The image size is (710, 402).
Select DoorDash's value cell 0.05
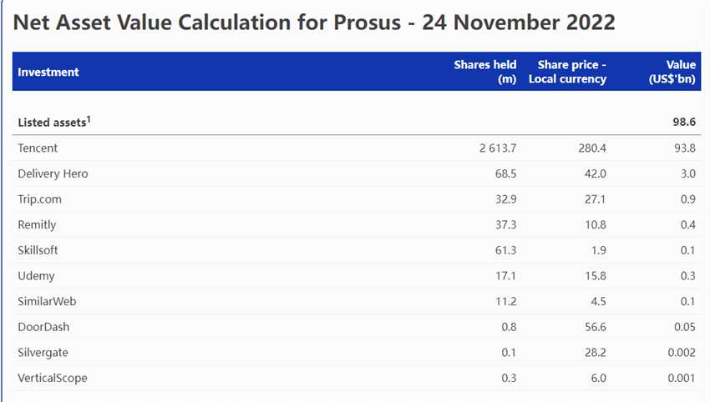pos(684,327)
